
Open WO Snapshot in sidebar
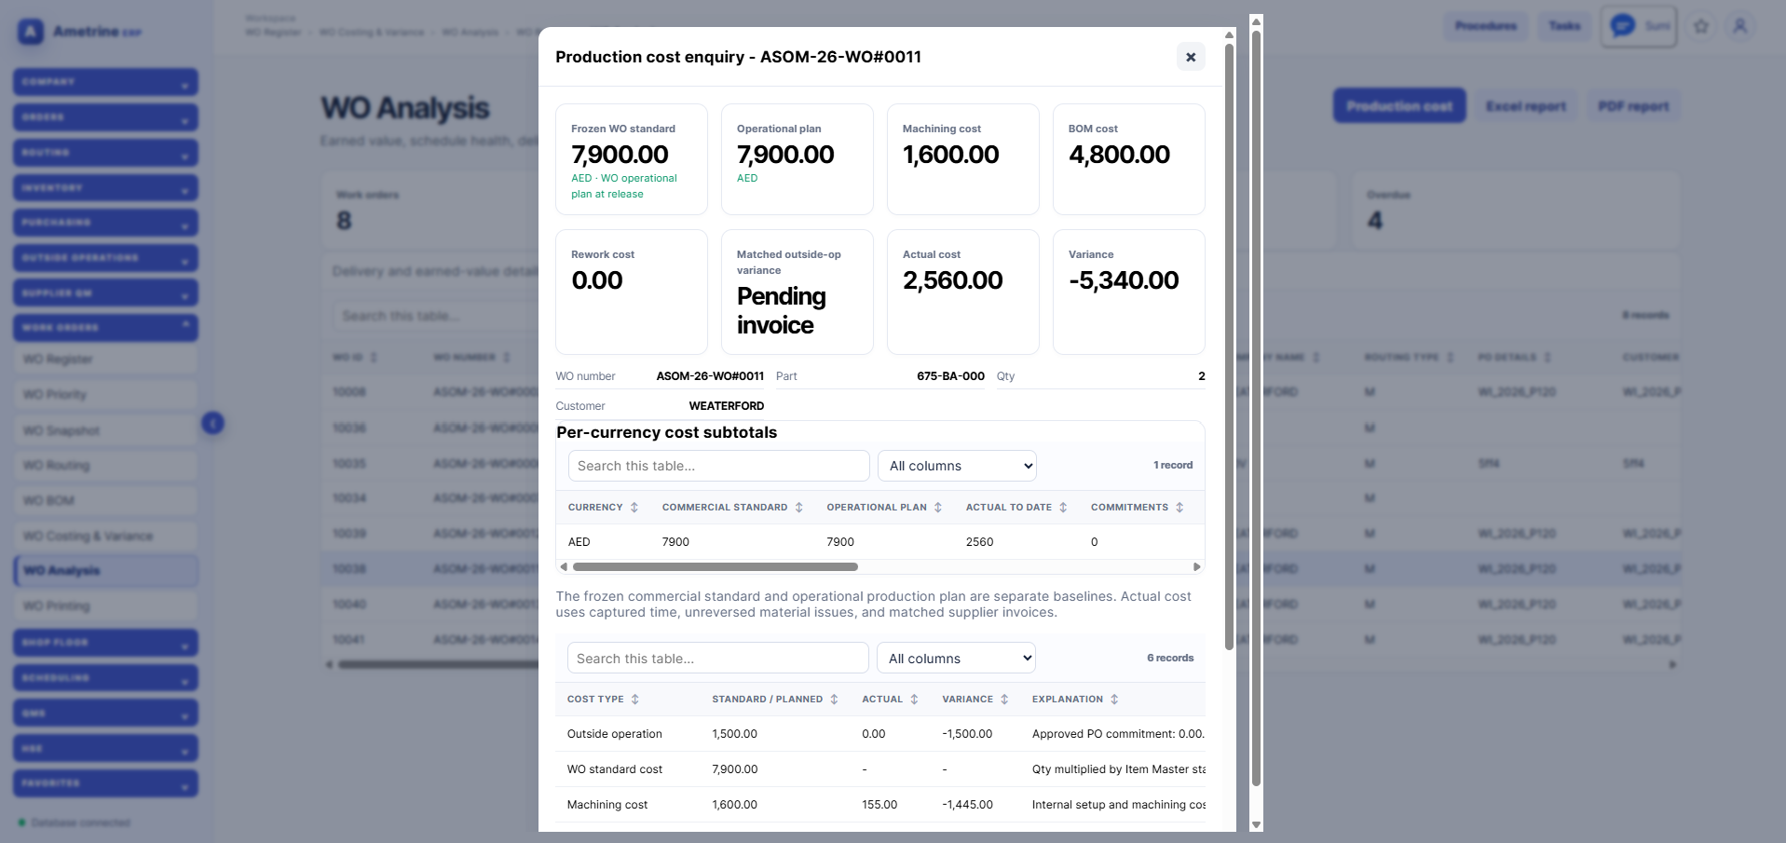[x=105, y=431]
